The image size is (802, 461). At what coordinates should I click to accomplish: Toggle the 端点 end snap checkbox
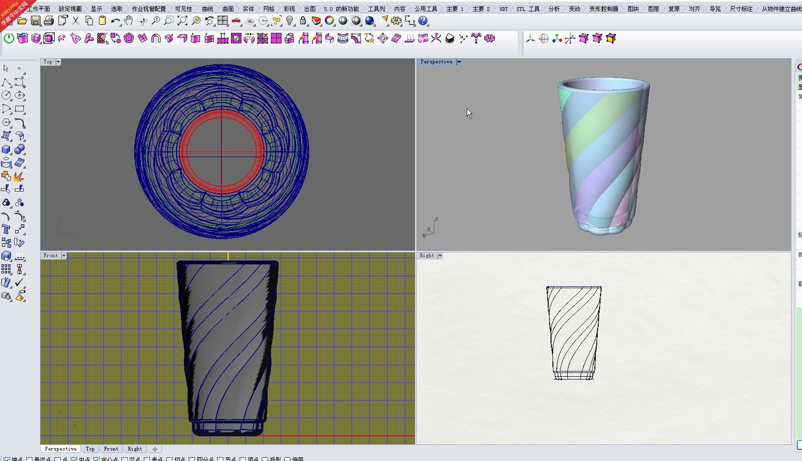7,459
